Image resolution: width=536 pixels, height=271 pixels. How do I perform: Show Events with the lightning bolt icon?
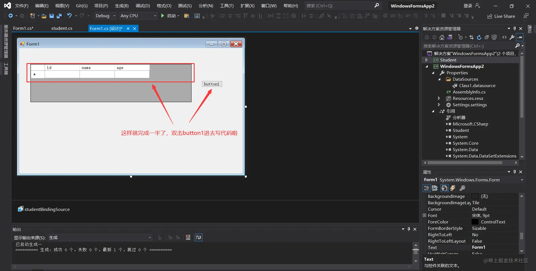[x=453, y=188]
